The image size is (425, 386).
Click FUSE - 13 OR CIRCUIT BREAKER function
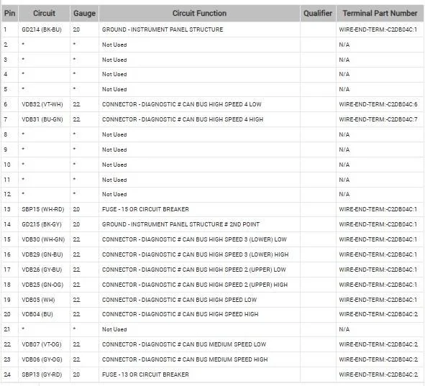pyautogui.click(x=145, y=374)
